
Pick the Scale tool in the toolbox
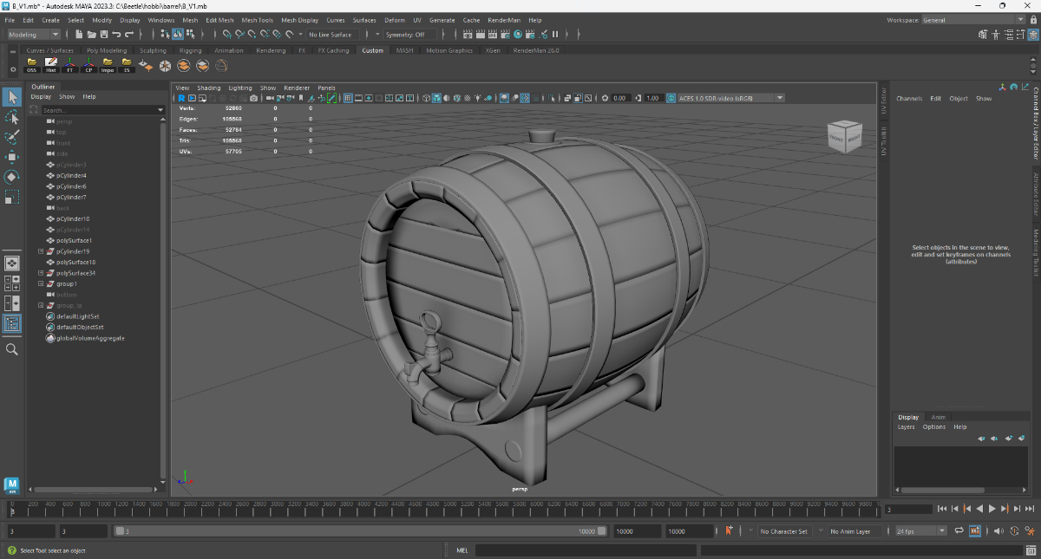12,197
